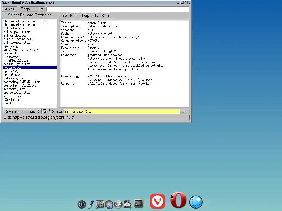The width and height of the screenshot is (282, 211).
Task: Click the Copying-policy value MIT/GPL
Action: pyautogui.click(x=93, y=41)
